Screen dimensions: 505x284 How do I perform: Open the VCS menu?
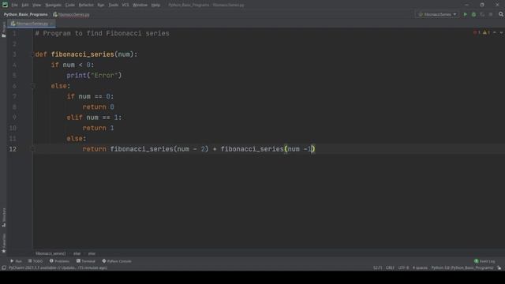click(125, 6)
